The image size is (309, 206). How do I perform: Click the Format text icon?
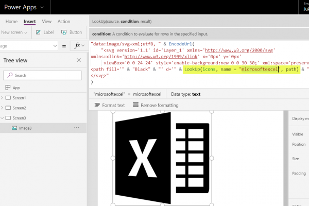pos(97,105)
